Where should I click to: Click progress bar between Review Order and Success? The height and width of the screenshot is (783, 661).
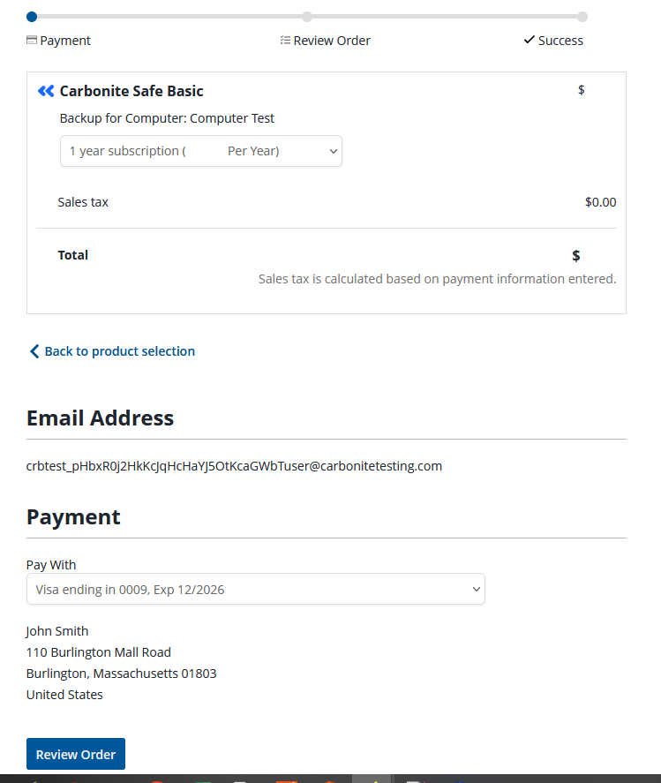(x=445, y=16)
